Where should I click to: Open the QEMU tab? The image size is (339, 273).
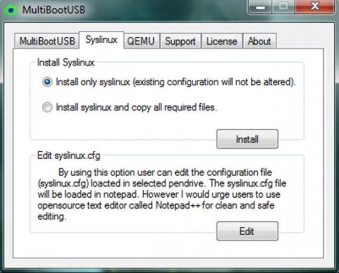point(141,41)
